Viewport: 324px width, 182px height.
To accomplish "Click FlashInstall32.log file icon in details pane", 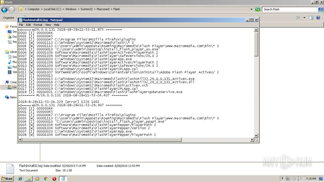I will (x=10, y=169).
